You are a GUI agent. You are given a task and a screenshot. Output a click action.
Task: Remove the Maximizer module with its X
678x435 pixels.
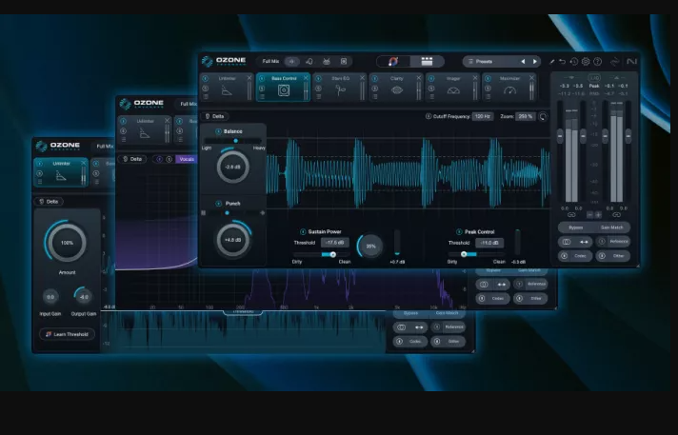tap(532, 78)
